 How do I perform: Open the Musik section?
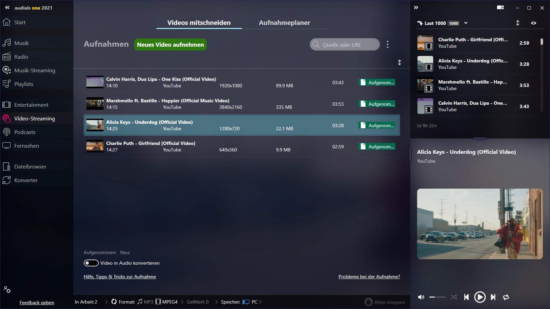[21, 43]
